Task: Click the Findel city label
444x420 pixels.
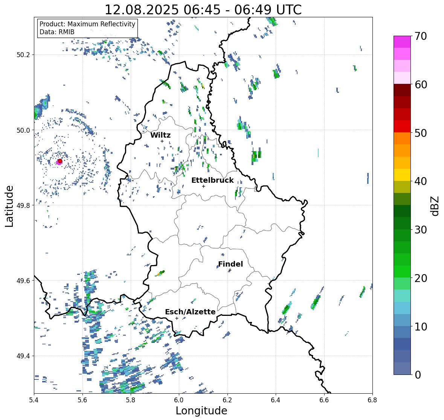Action: [230, 264]
